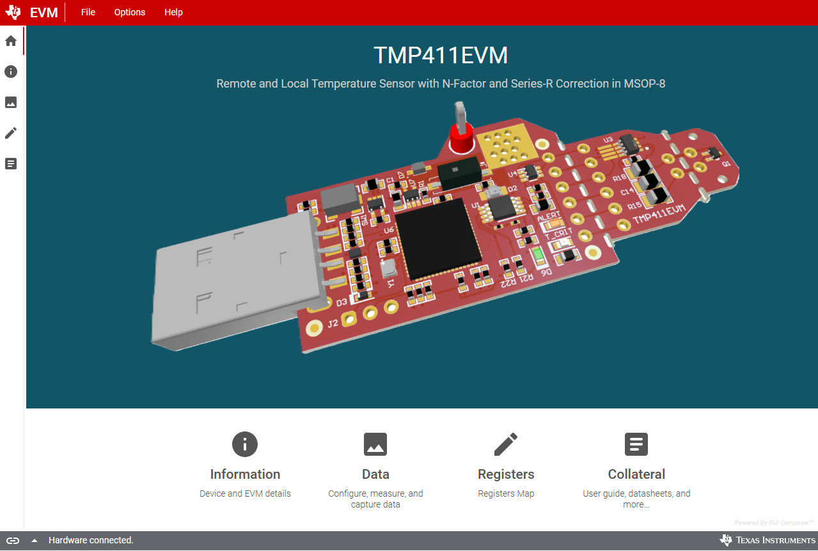Screen dimensions: 818x551
Task: Open the Home icon in the left sidebar
Action: pos(10,40)
